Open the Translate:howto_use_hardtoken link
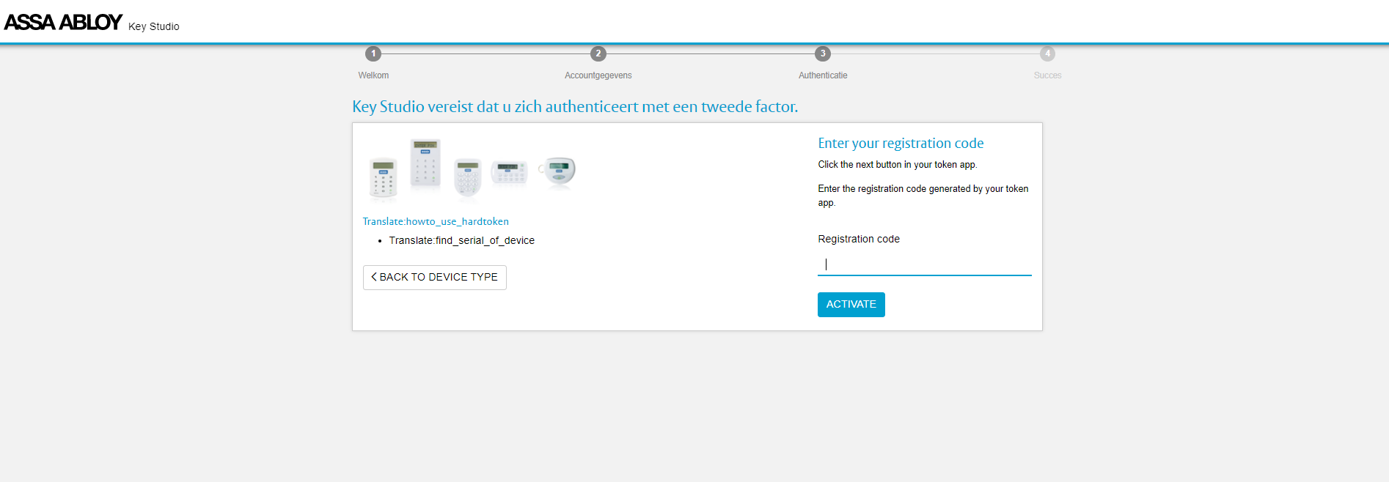Viewport: 1389px width, 482px height. pos(436,221)
